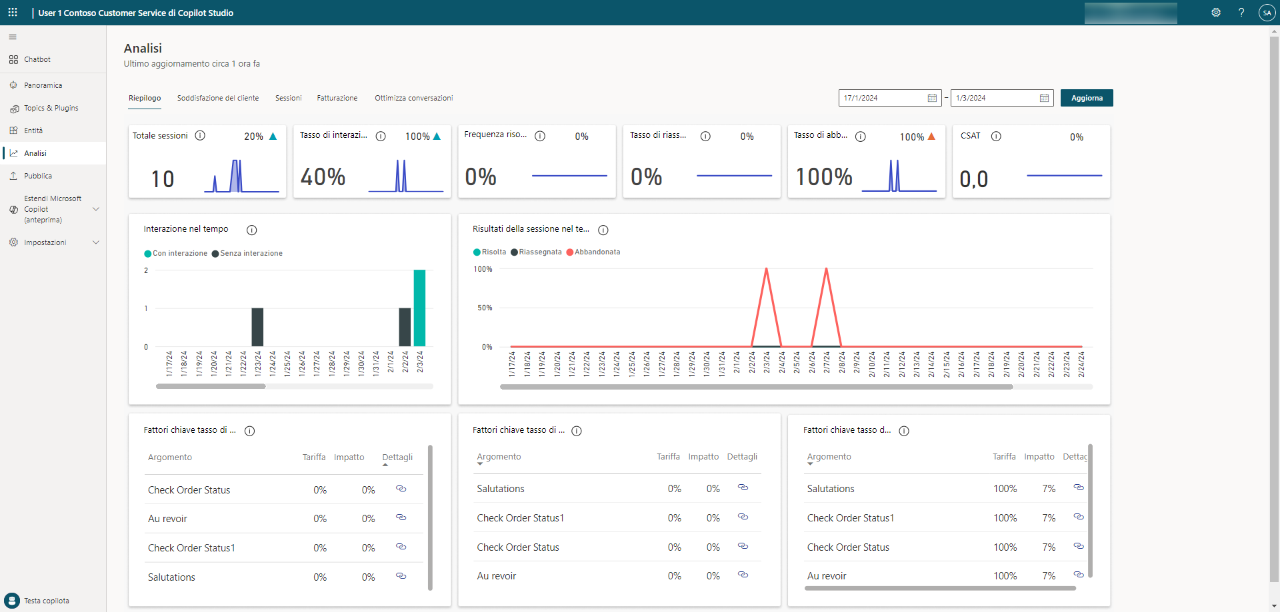
Task: Show info for first Fattori chiave table
Action: point(249,431)
